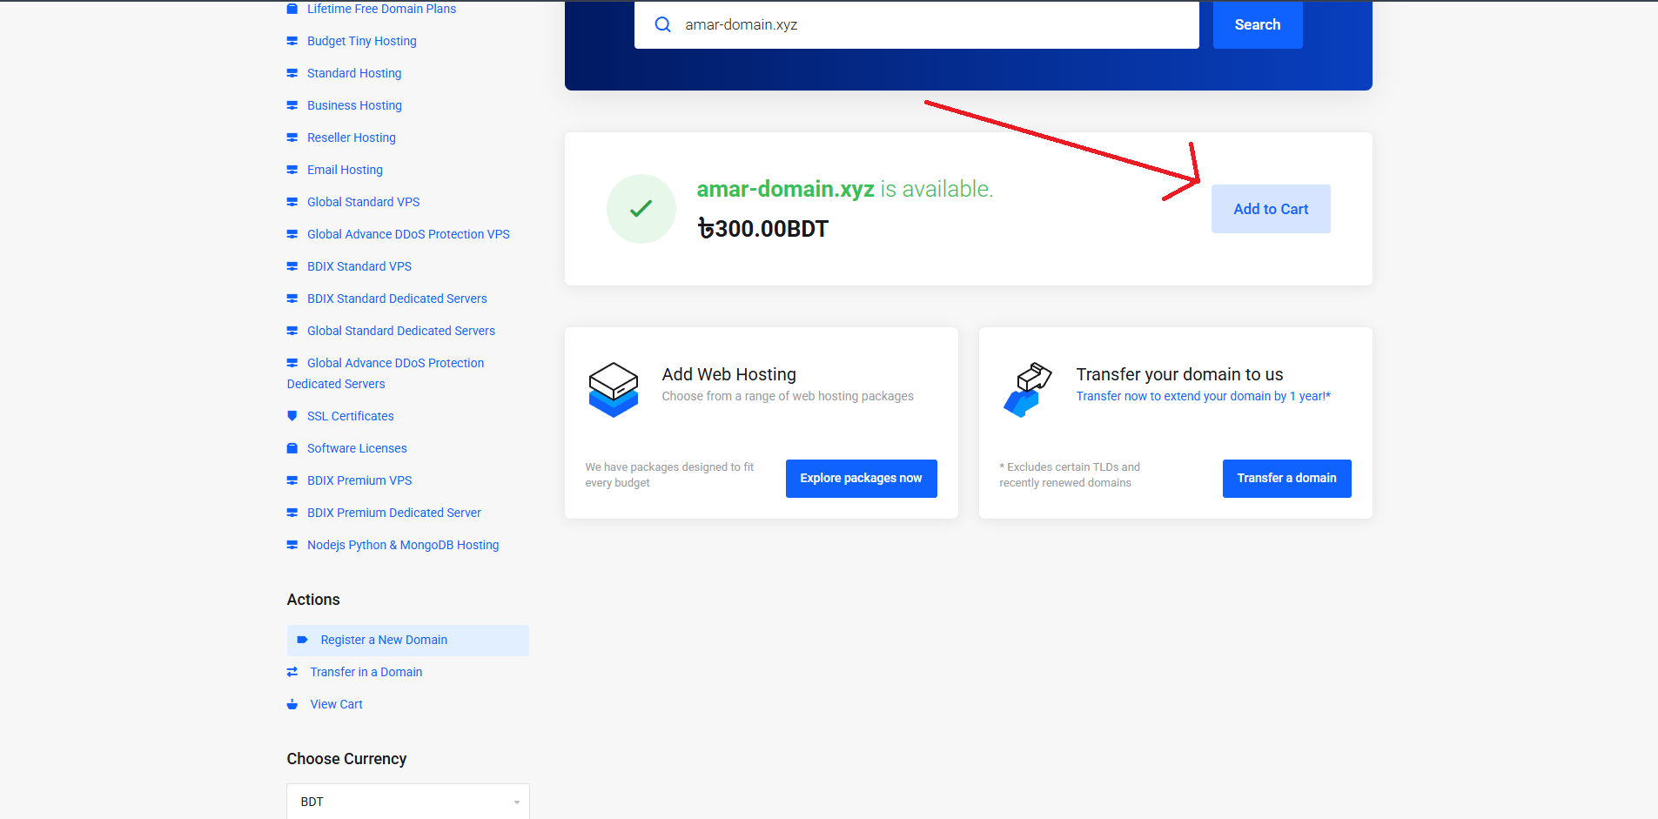
Task: Click the BDIX Standard VPS icon
Action: coord(292,266)
